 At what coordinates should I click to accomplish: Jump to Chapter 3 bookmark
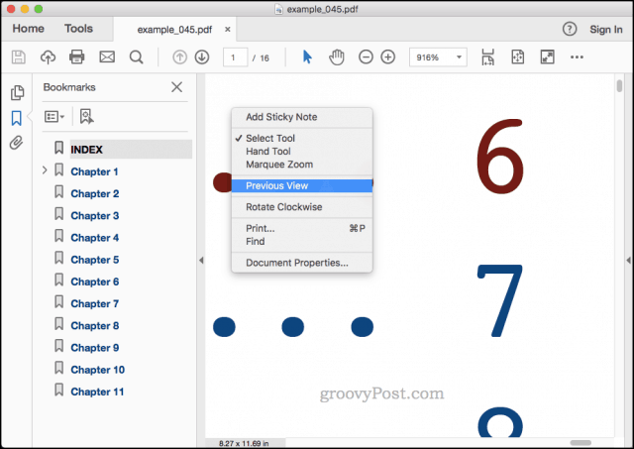coord(95,216)
